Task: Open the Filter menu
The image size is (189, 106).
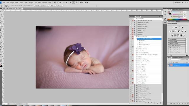Action: click(x=26, y=2)
